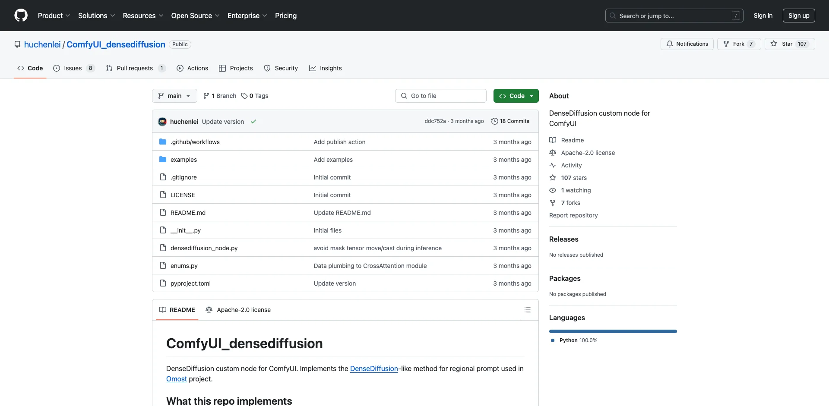
Task: Open the Releases heading link
Action: click(563, 239)
